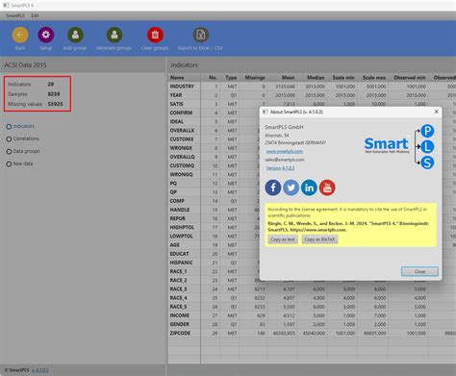Open the purple Setup gear icon
The image size is (456, 376).
[46, 35]
